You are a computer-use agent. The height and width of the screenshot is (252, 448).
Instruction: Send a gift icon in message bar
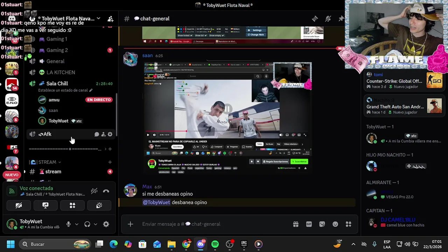(x=296, y=224)
